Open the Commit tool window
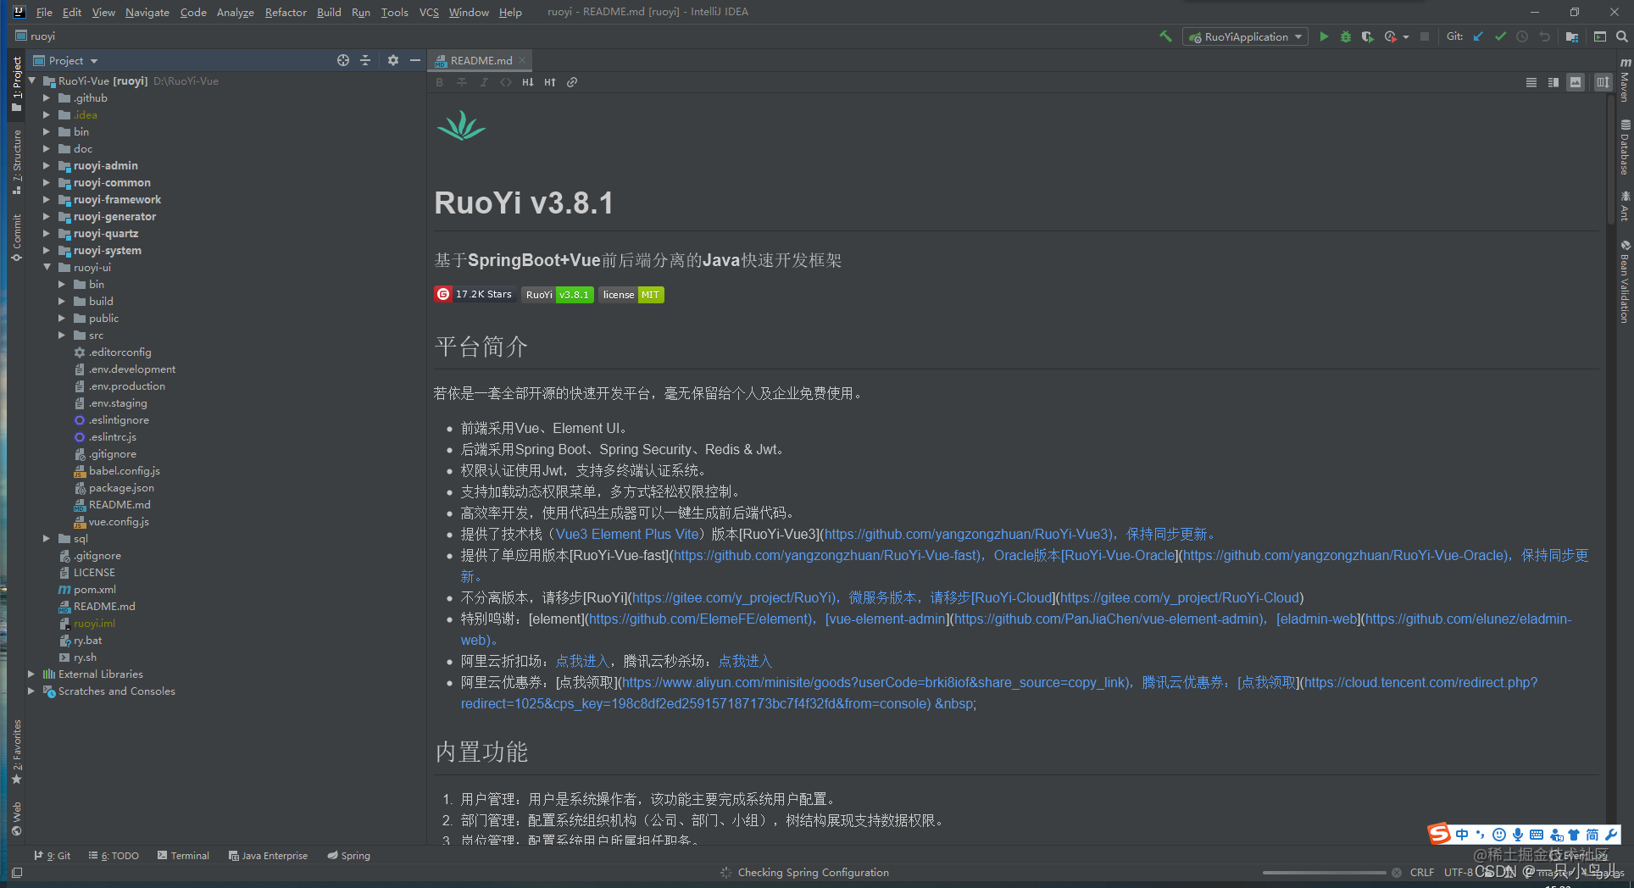The height and width of the screenshot is (888, 1634). click(16, 237)
